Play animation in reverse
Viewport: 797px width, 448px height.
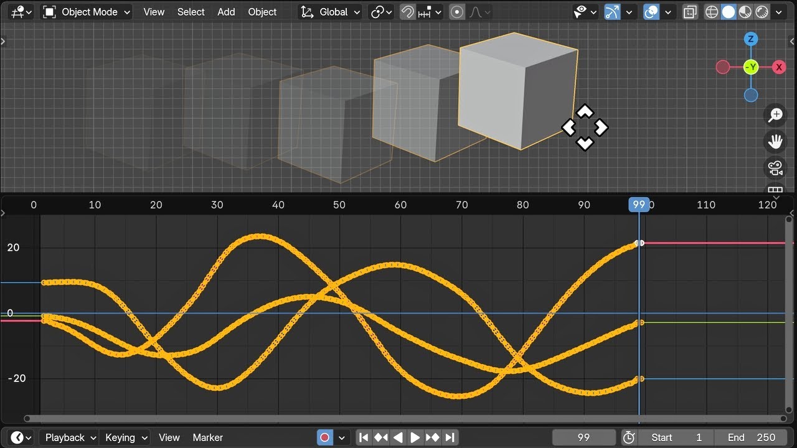pos(398,437)
